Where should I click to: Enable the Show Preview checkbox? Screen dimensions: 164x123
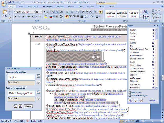coord(129,93)
